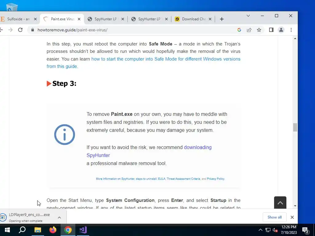Click the Step 3 heading
Viewport: 315px width, 236px height.
click(x=64, y=84)
